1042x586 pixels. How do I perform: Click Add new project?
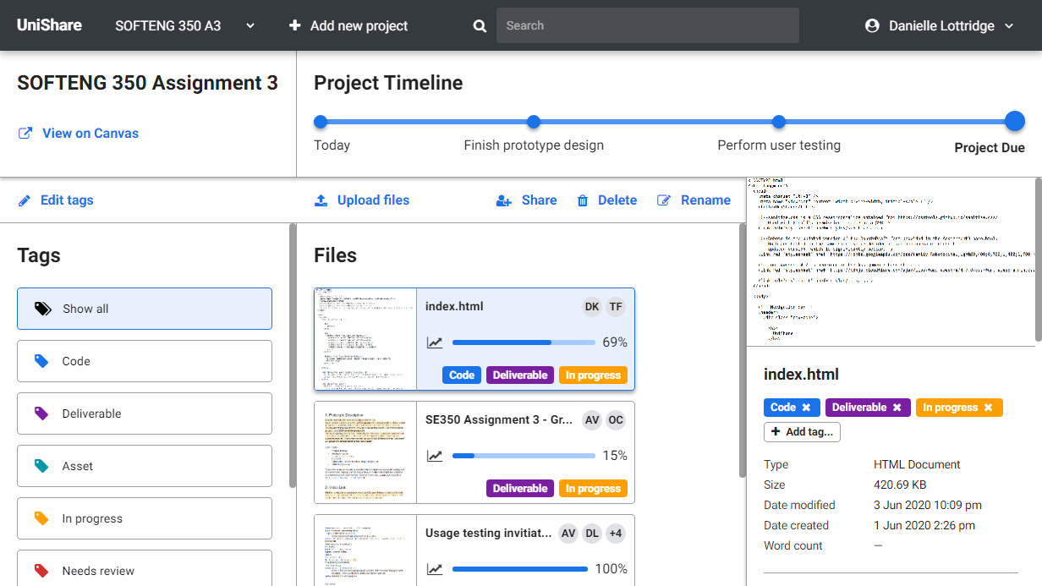(x=348, y=26)
